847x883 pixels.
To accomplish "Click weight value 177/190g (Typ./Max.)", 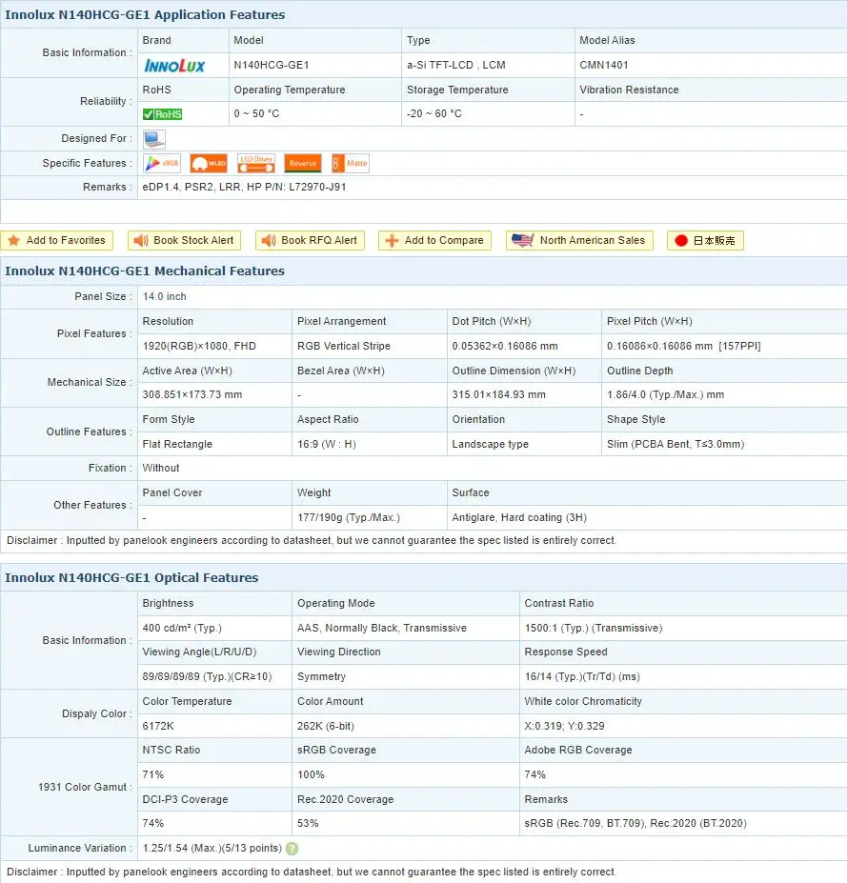I will click(349, 517).
